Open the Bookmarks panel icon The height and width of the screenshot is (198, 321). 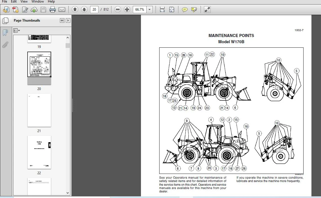pos(5,33)
